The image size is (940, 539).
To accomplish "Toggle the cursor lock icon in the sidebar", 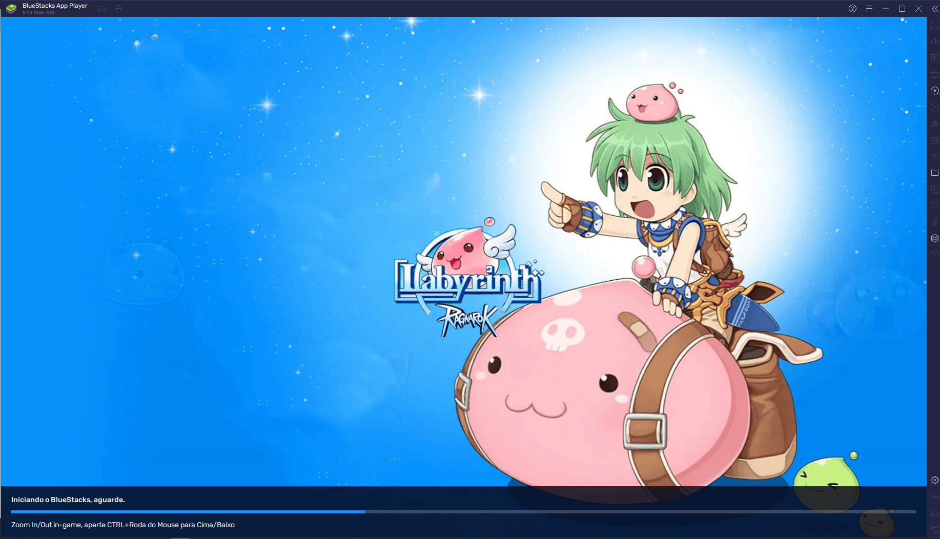I will point(935,58).
